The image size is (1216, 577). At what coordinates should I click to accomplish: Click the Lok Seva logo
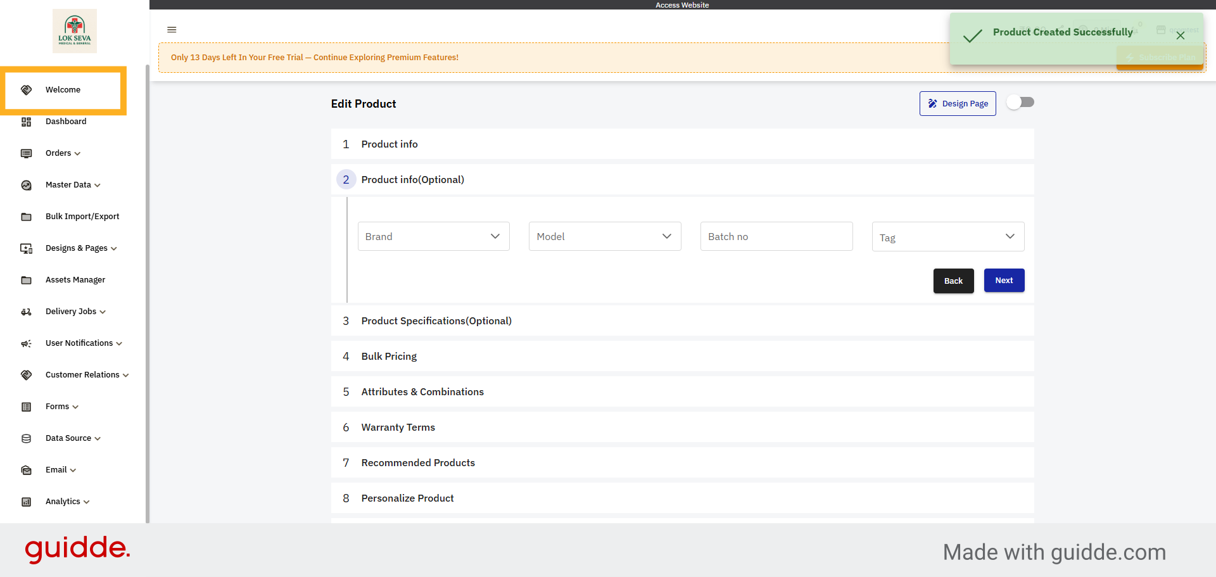click(75, 30)
